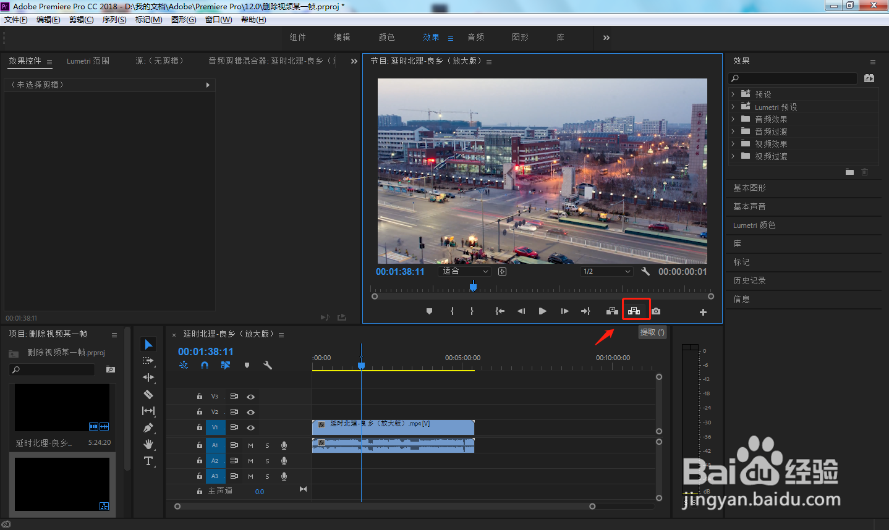Click the Extract button in Program monitor
This screenshot has width=889, height=530.
click(634, 311)
